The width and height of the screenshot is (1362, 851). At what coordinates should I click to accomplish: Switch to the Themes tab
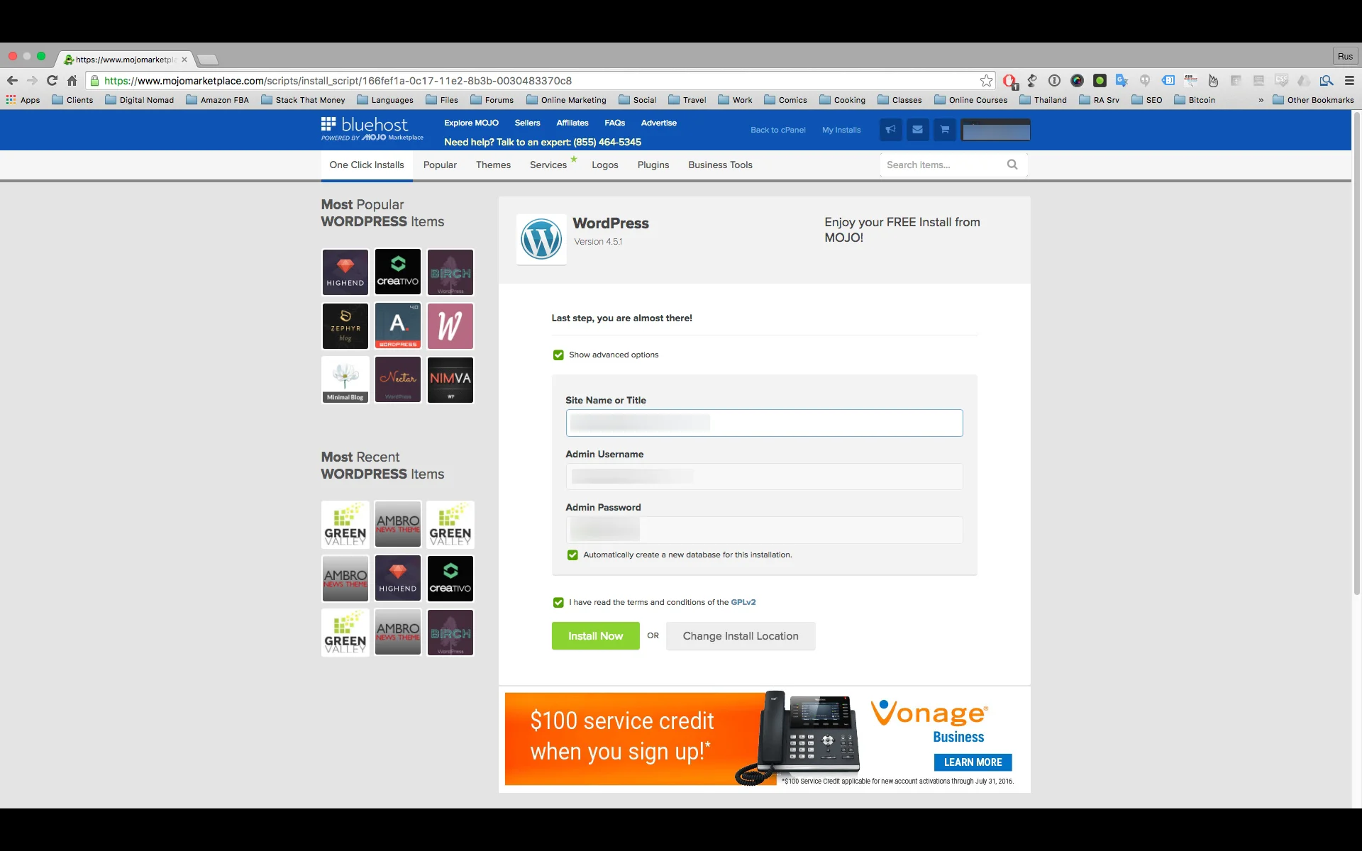493,165
